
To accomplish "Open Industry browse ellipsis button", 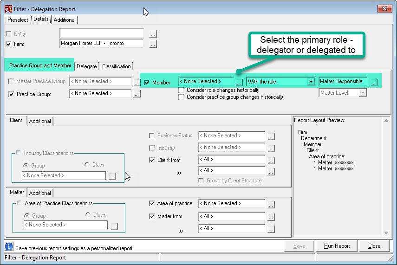I will (x=271, y=149).
